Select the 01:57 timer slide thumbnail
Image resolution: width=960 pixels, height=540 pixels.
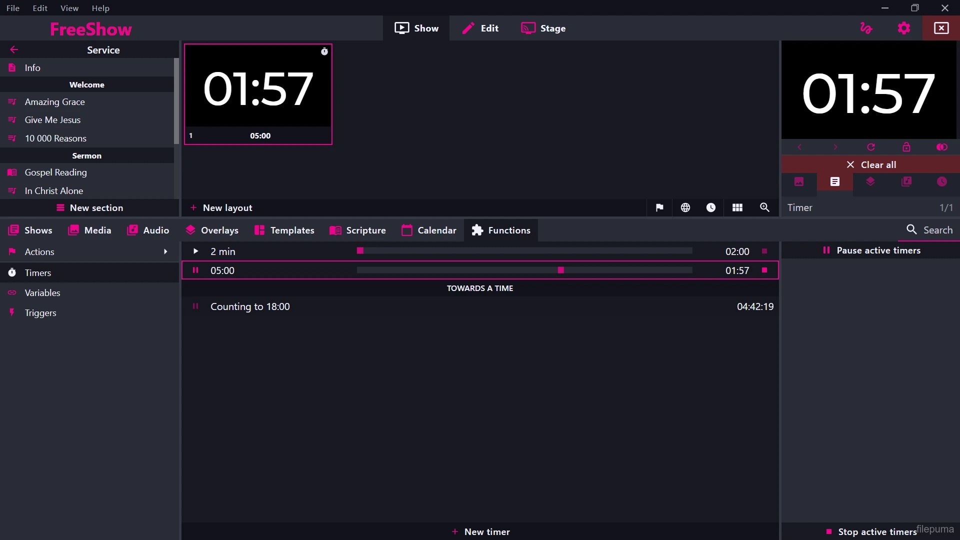(x=258, y=89)
